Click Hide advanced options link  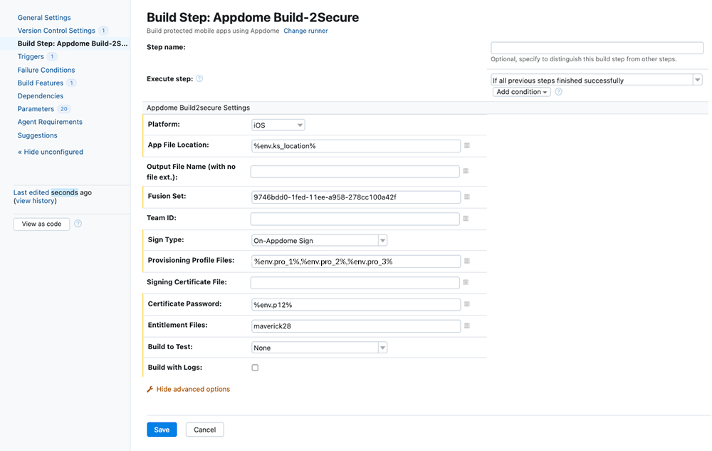click(x=192, y=389)
